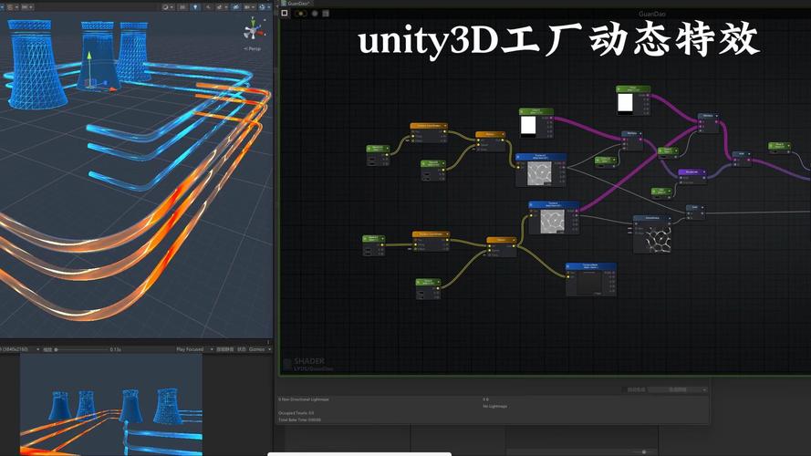
Task: Click the Game view scale slider handle
Action: (56, 349)
